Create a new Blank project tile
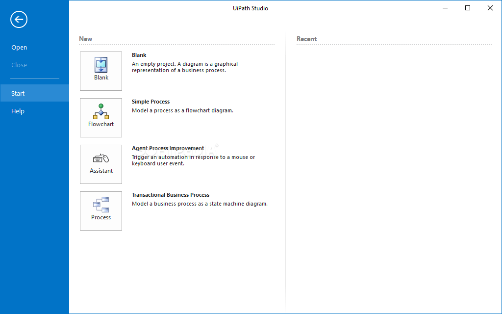This screenshot has height=314, width=502. [x=101, y=71]
